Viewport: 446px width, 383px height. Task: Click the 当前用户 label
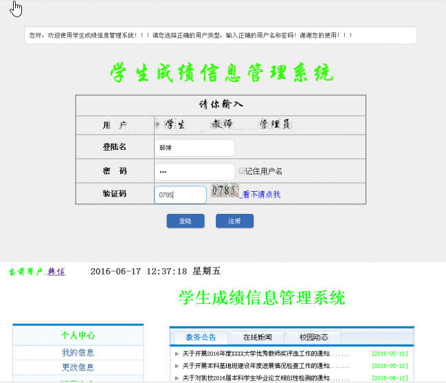26,272
